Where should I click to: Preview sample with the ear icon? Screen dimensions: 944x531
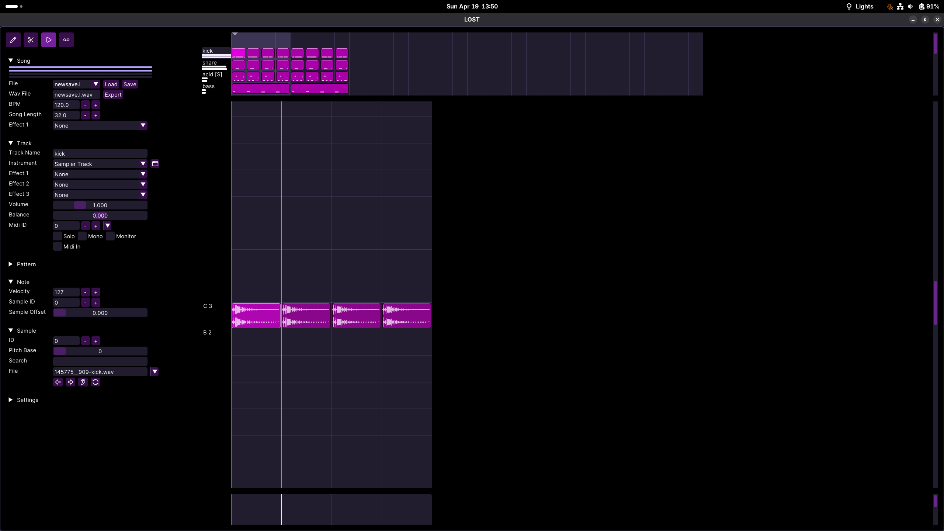(x=83, y=382)
